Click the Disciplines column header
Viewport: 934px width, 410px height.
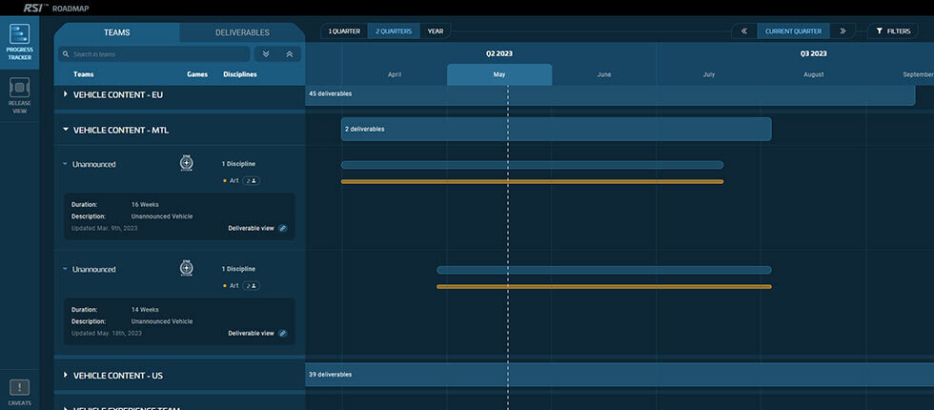coord(240,74)
